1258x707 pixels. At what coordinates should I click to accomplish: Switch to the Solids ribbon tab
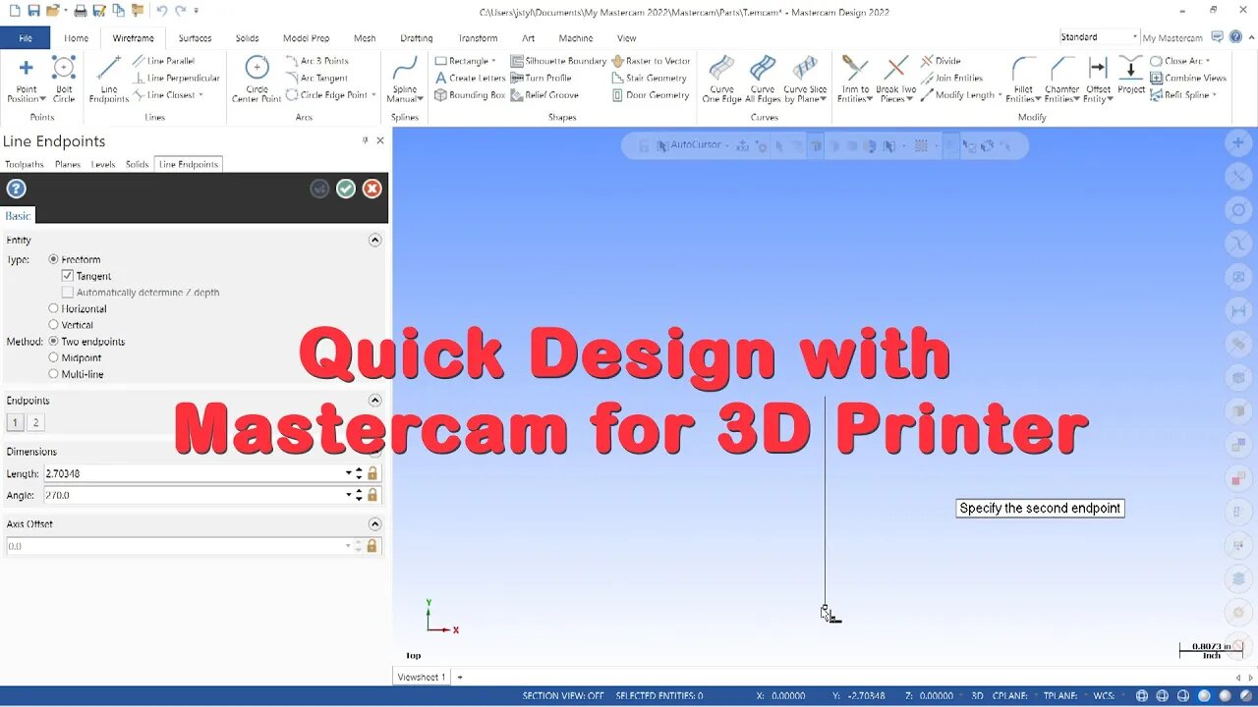coord(247,38)
